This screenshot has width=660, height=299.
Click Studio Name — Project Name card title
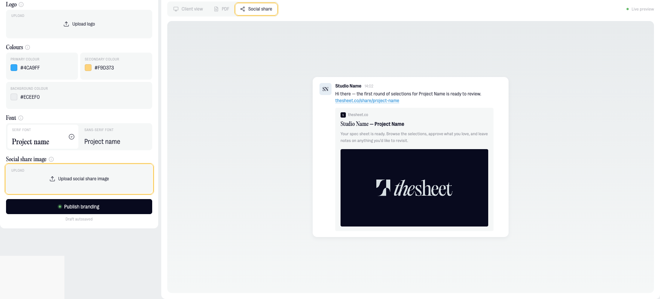click(x=372, y=124)
